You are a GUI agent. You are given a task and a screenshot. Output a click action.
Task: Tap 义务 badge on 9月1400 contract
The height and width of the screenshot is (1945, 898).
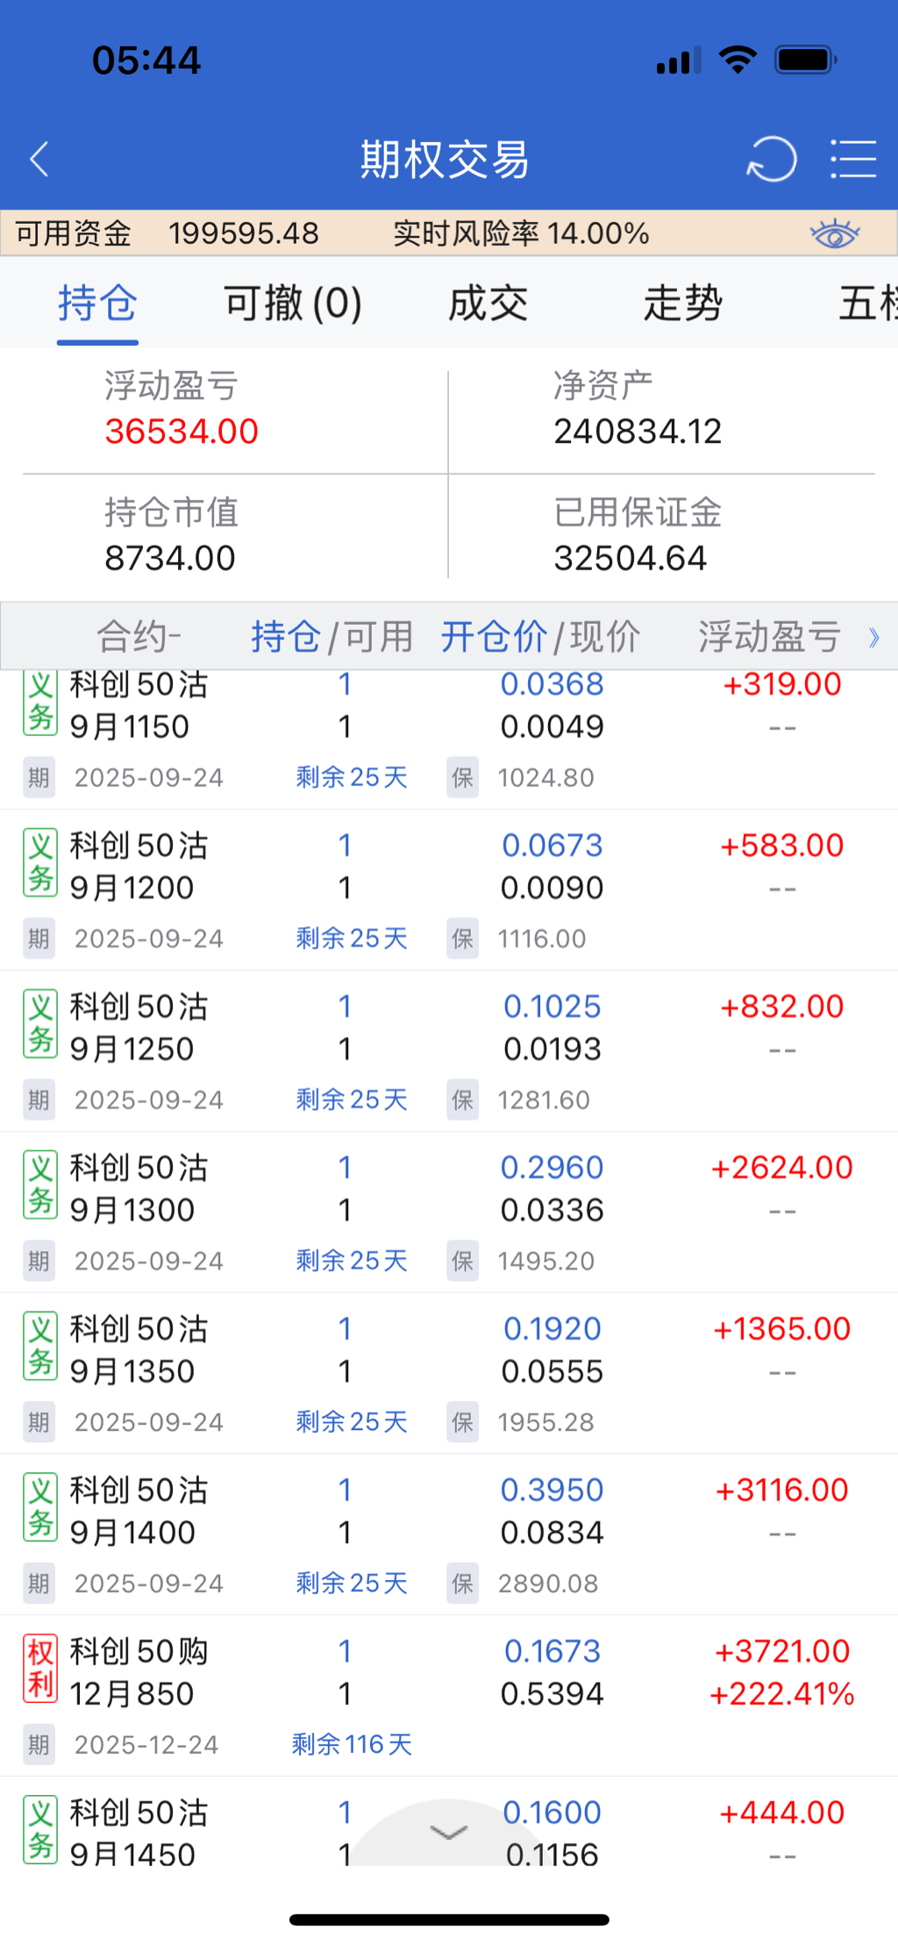(40, 1507)
